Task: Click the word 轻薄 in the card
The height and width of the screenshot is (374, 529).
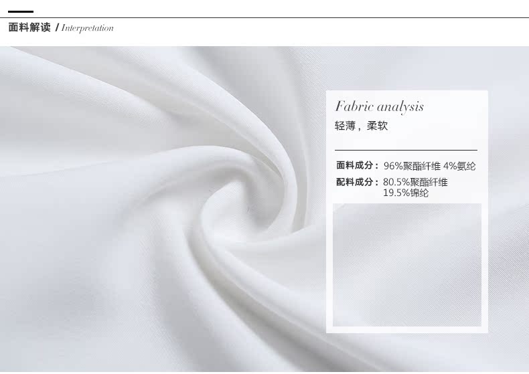Action: coord(345,126)
